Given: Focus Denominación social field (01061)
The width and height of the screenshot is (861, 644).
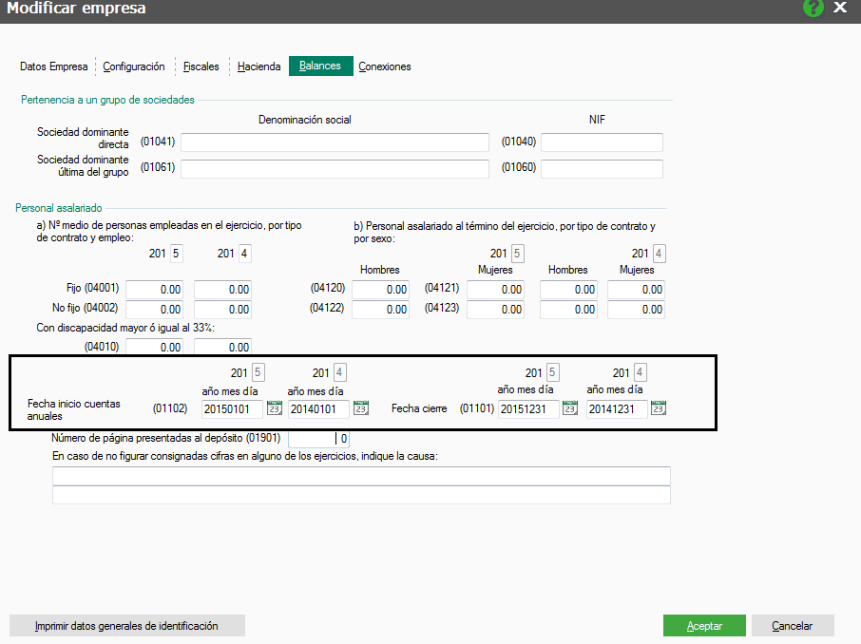Looking at the screenshot, I should coord(335,168).
